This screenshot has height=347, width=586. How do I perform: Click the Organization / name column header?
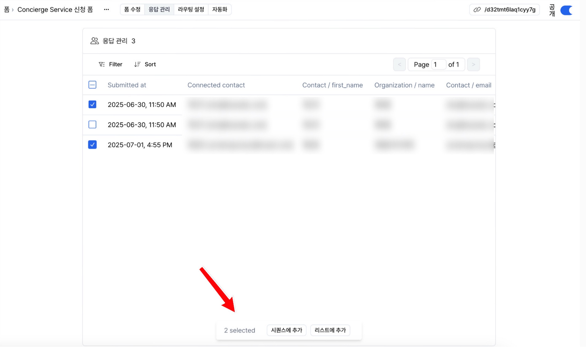pos(404,85)
